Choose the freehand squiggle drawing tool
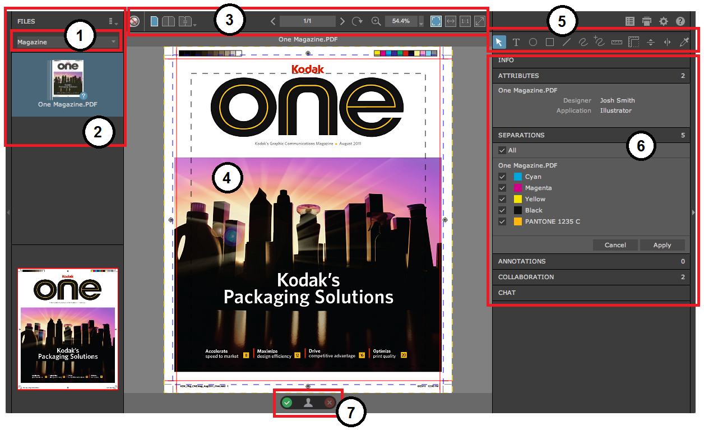 583,42
